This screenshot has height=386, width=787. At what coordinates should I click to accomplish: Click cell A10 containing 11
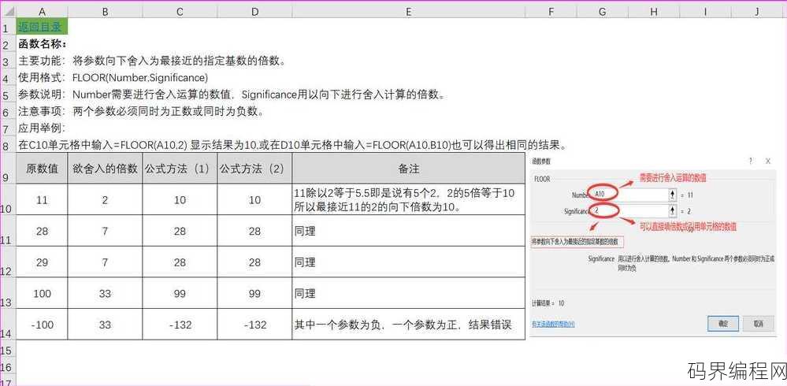tap(43, 200)
